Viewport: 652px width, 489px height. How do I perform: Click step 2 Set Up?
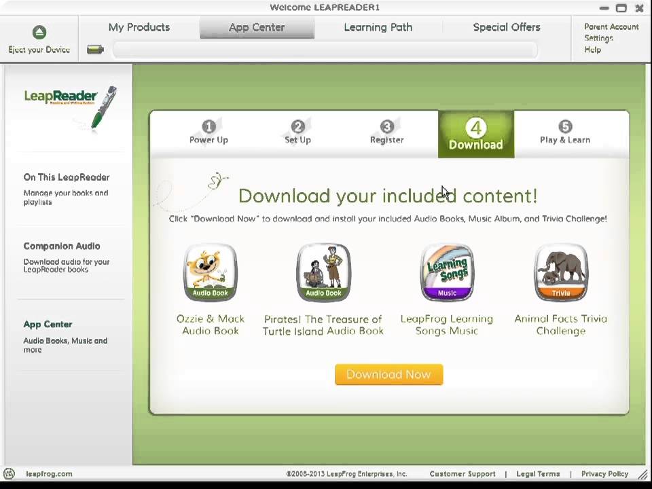click(x=297, y=132)
